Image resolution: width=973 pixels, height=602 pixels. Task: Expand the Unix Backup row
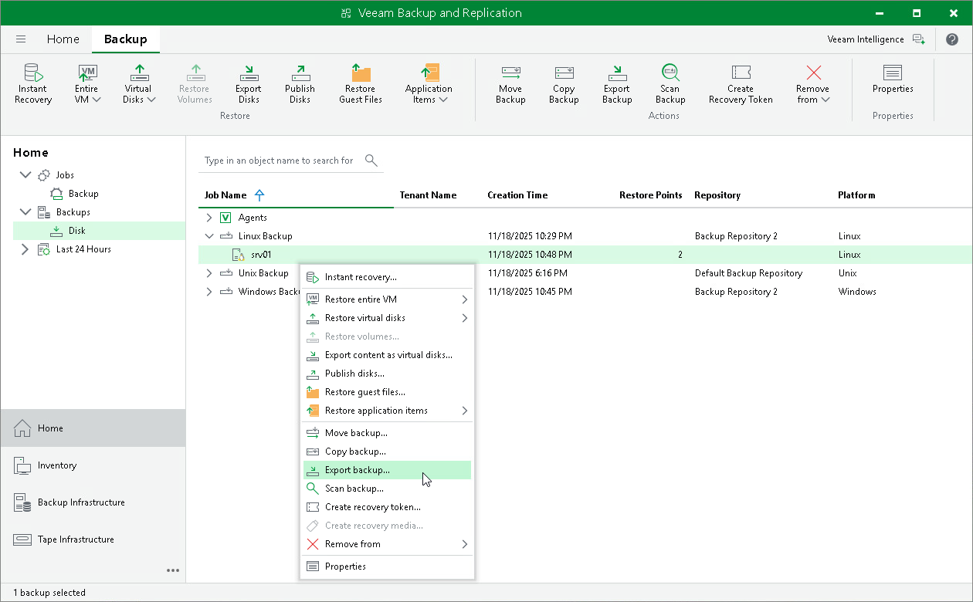208,273
